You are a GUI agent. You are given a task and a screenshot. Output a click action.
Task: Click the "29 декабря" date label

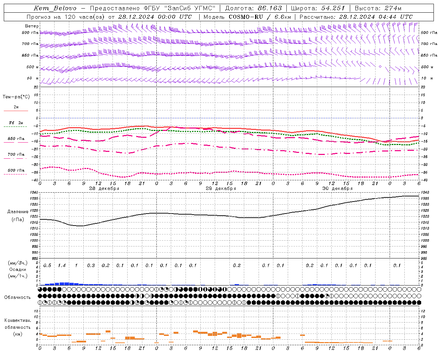tap(221, 189)
